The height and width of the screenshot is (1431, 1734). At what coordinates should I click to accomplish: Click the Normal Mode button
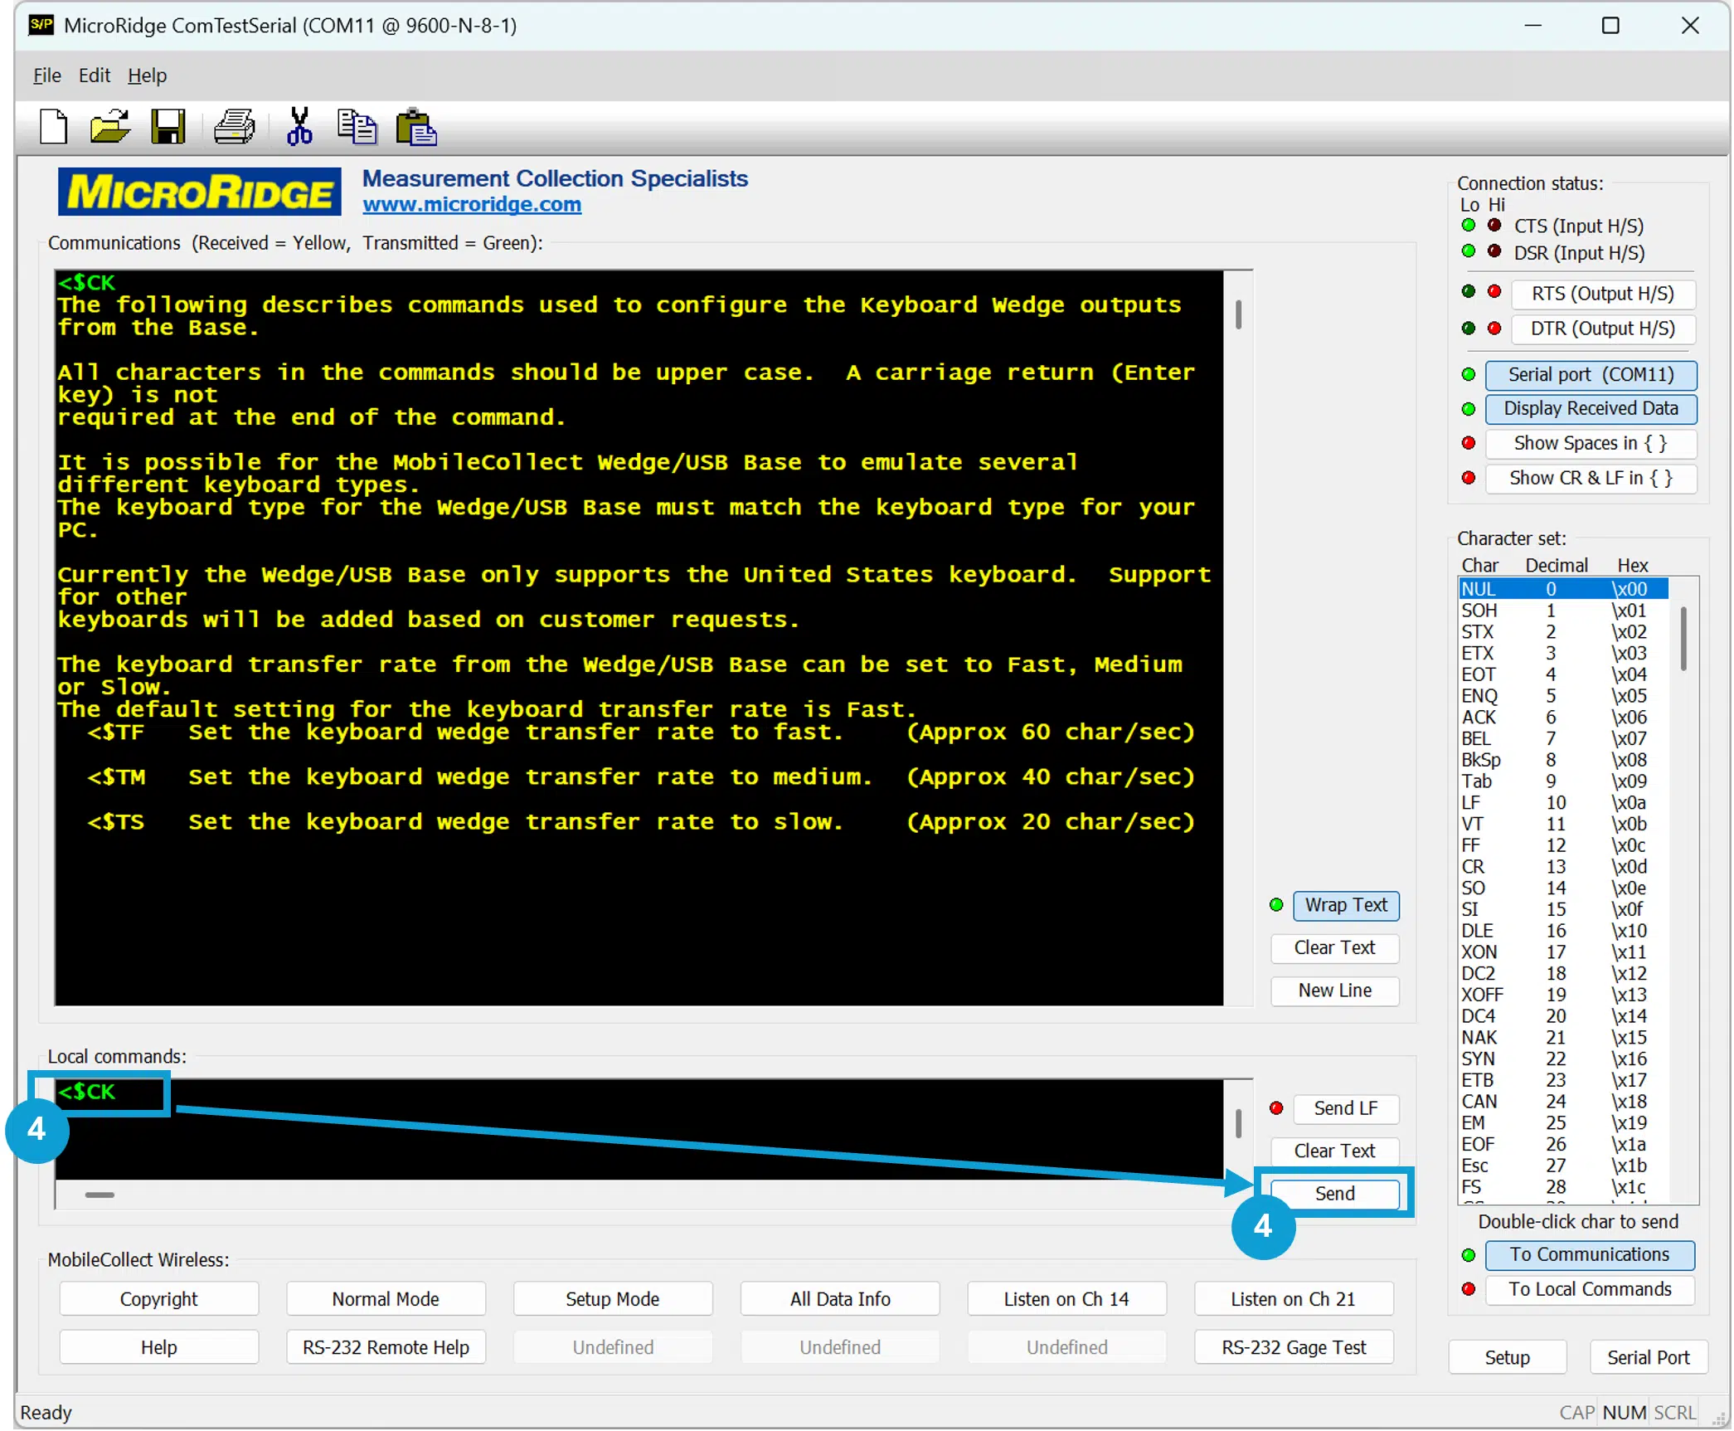click(x=386, y=1299)
